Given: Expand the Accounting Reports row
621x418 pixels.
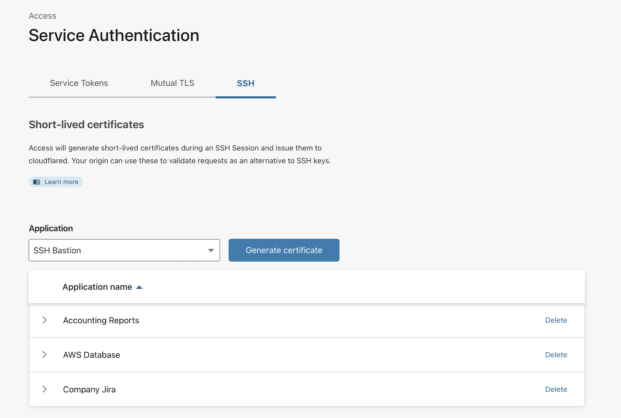Looking at the screenshot, I should coord(44,320).
